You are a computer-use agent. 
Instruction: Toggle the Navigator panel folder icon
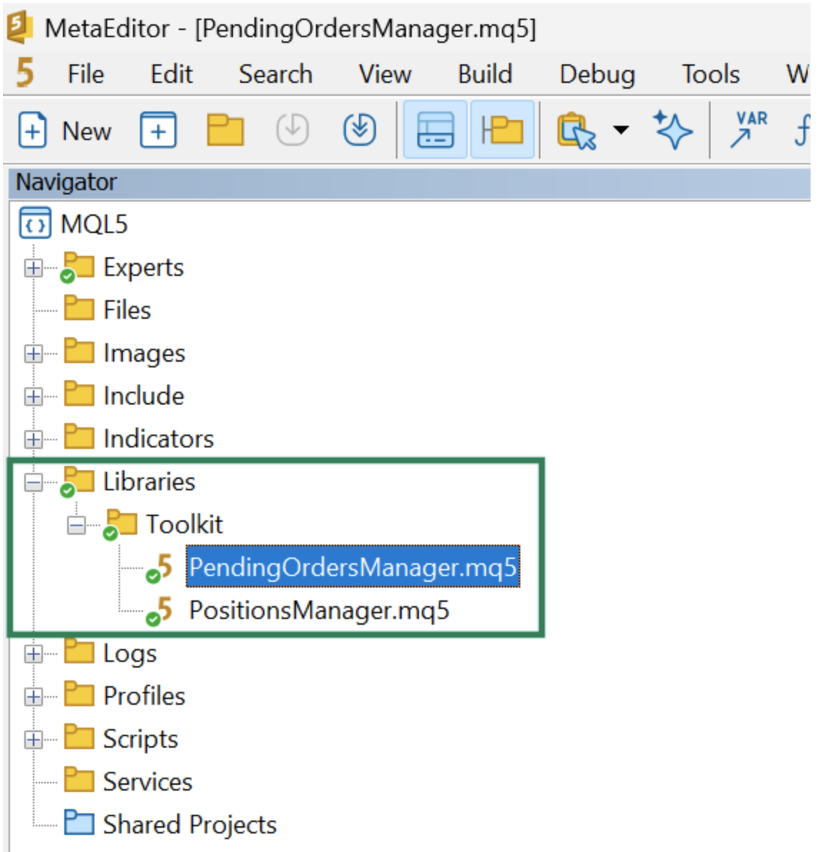pos(502,130)
